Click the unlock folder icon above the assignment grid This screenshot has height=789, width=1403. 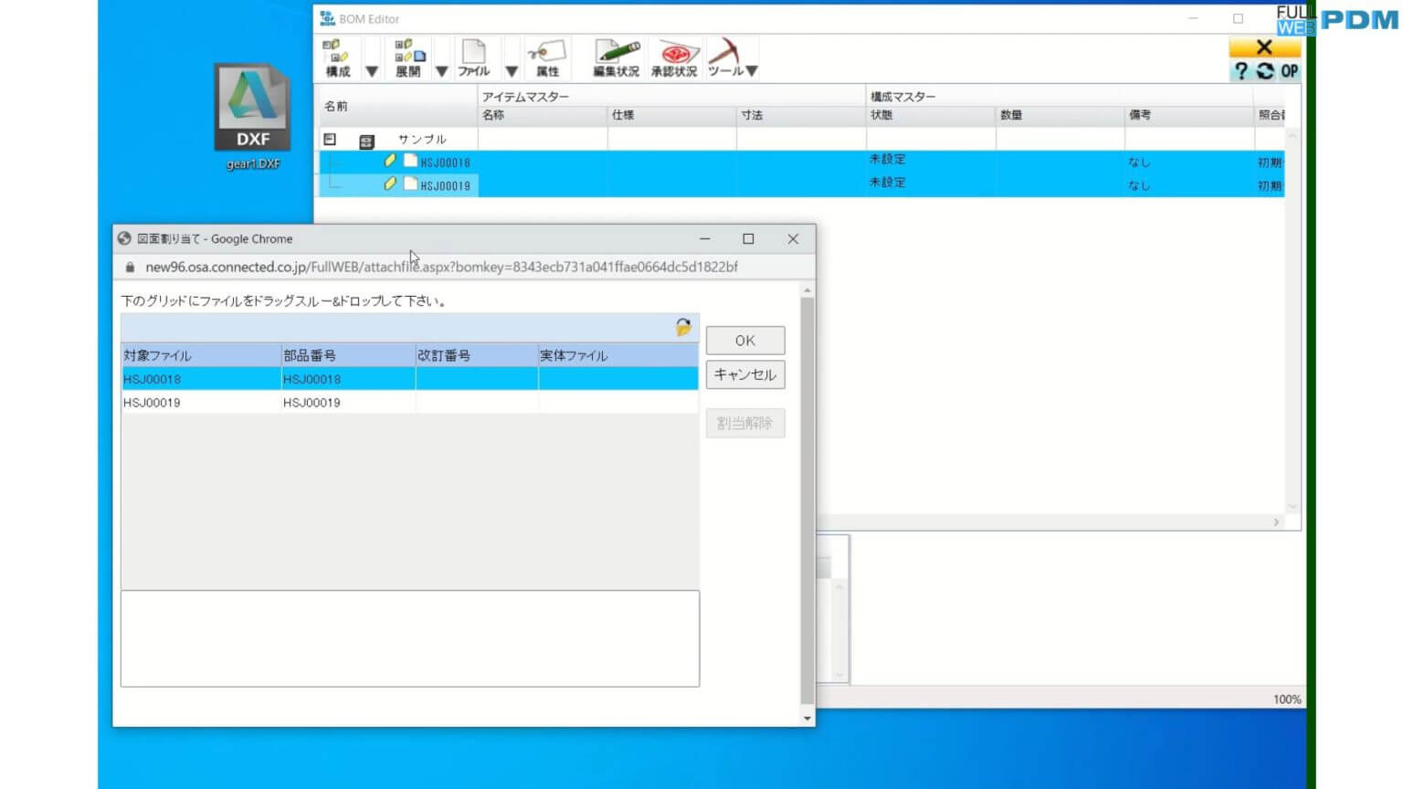pos(682,326)
